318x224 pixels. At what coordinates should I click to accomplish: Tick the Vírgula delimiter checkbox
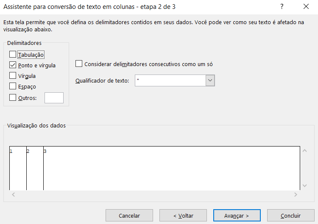pos(13,75)
